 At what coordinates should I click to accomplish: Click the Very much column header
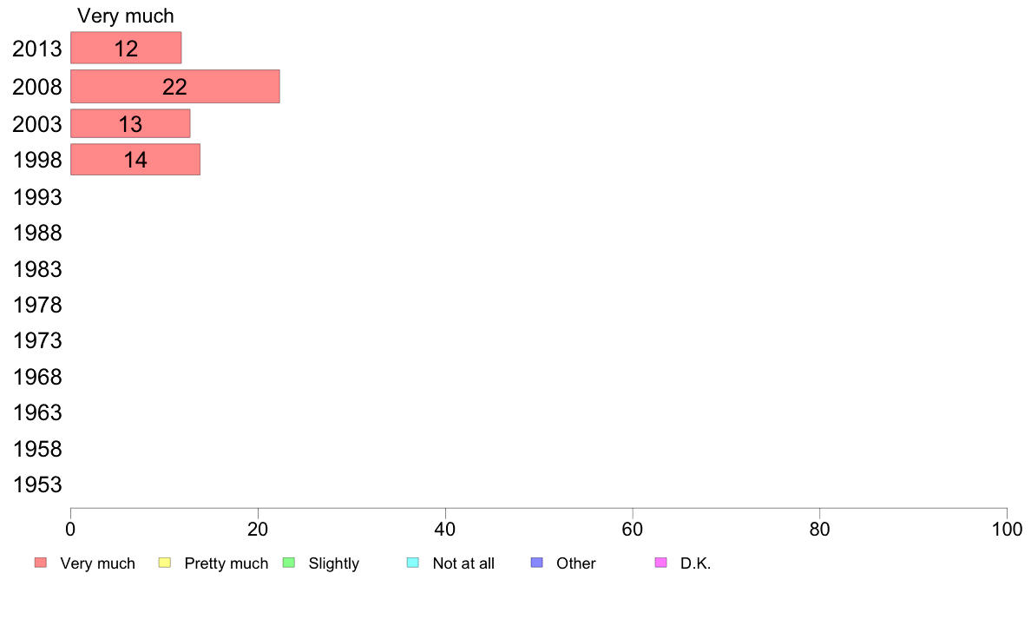[126, 16]
